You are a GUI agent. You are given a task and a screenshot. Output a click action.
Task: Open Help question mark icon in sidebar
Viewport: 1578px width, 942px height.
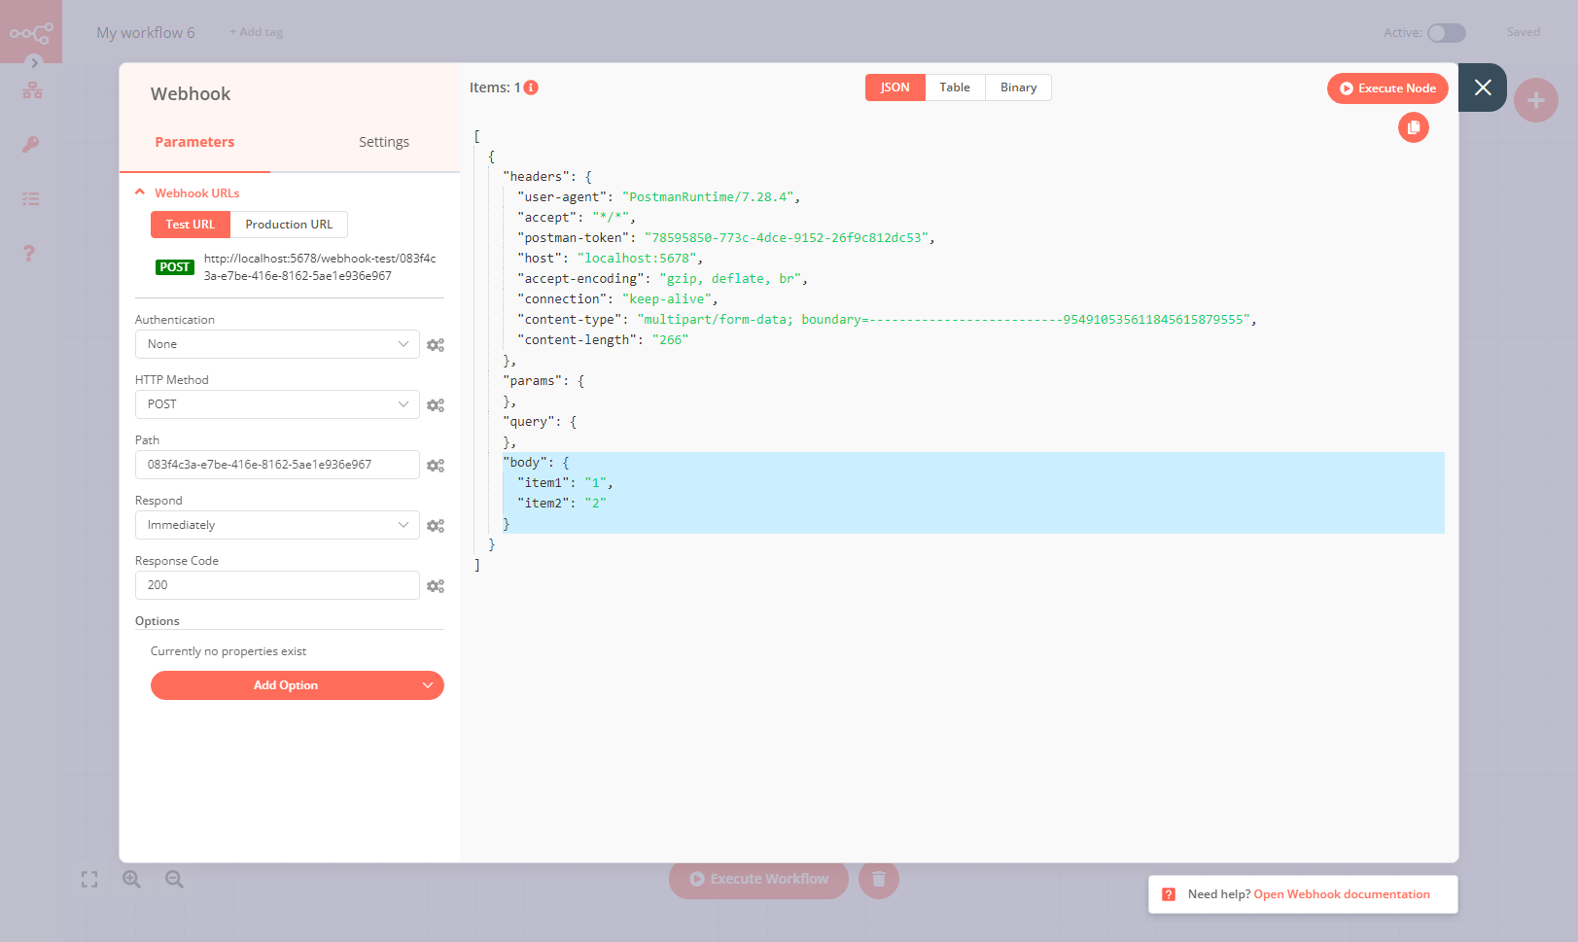[29, 254]
